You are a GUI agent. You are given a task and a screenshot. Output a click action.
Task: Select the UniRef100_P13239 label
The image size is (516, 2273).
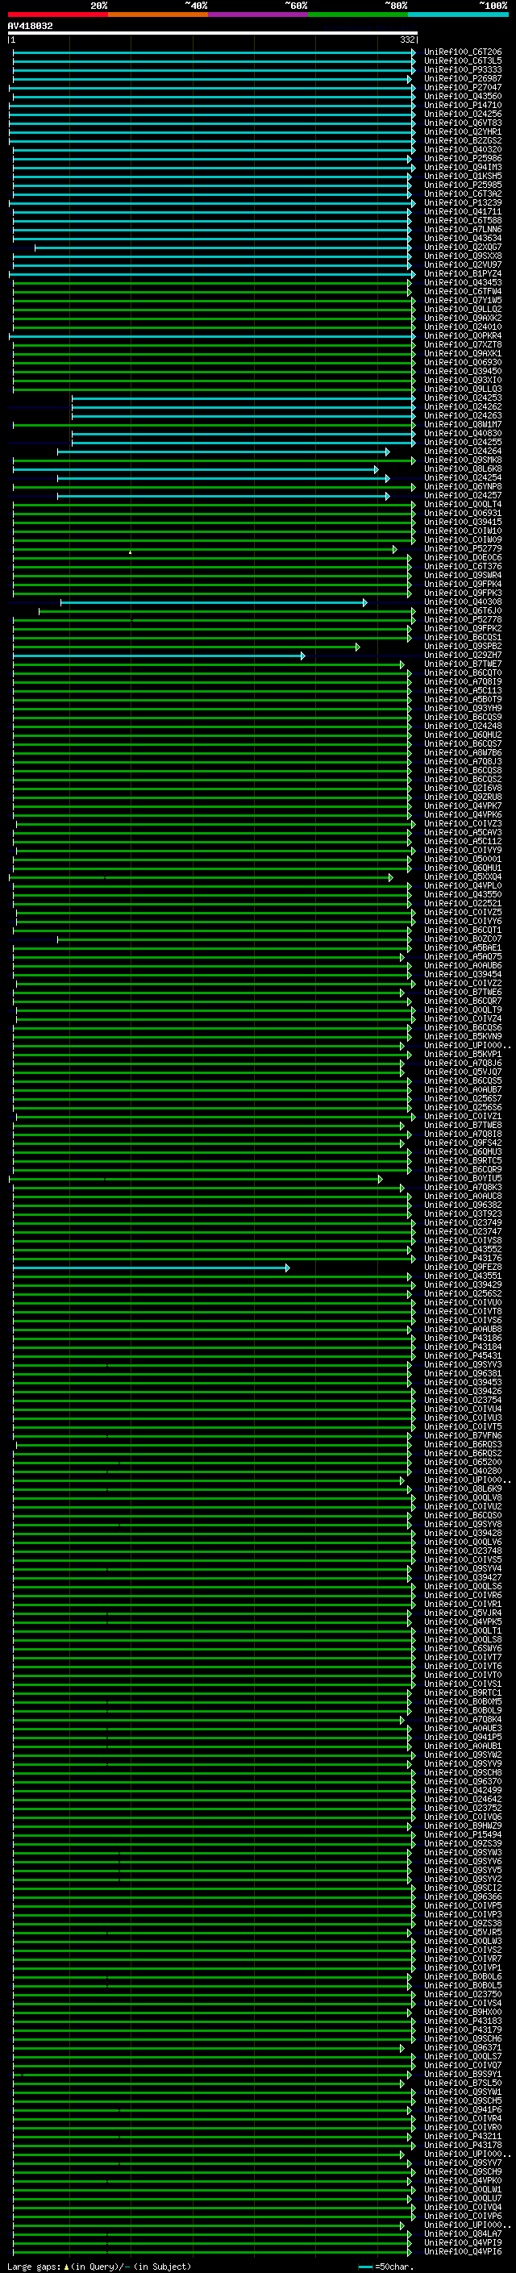coord(463,203)
